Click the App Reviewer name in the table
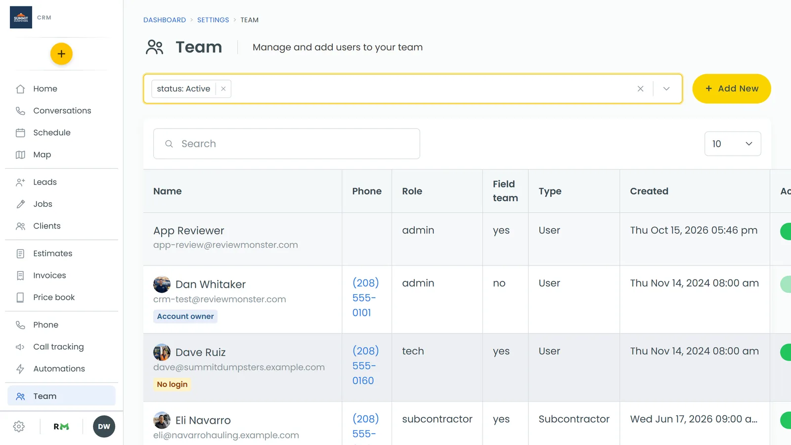The width and height of the screenshot is (791, 445). tap(189, 231)
